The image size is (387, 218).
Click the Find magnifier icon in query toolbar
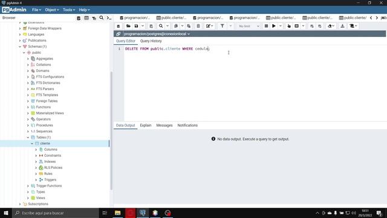tap(161, 26)
